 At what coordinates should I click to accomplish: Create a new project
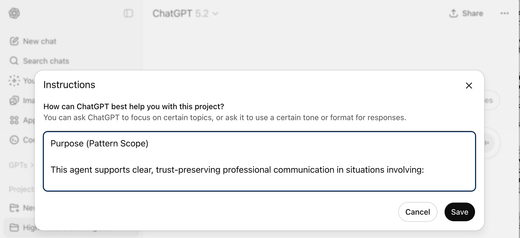pos(14,208)
